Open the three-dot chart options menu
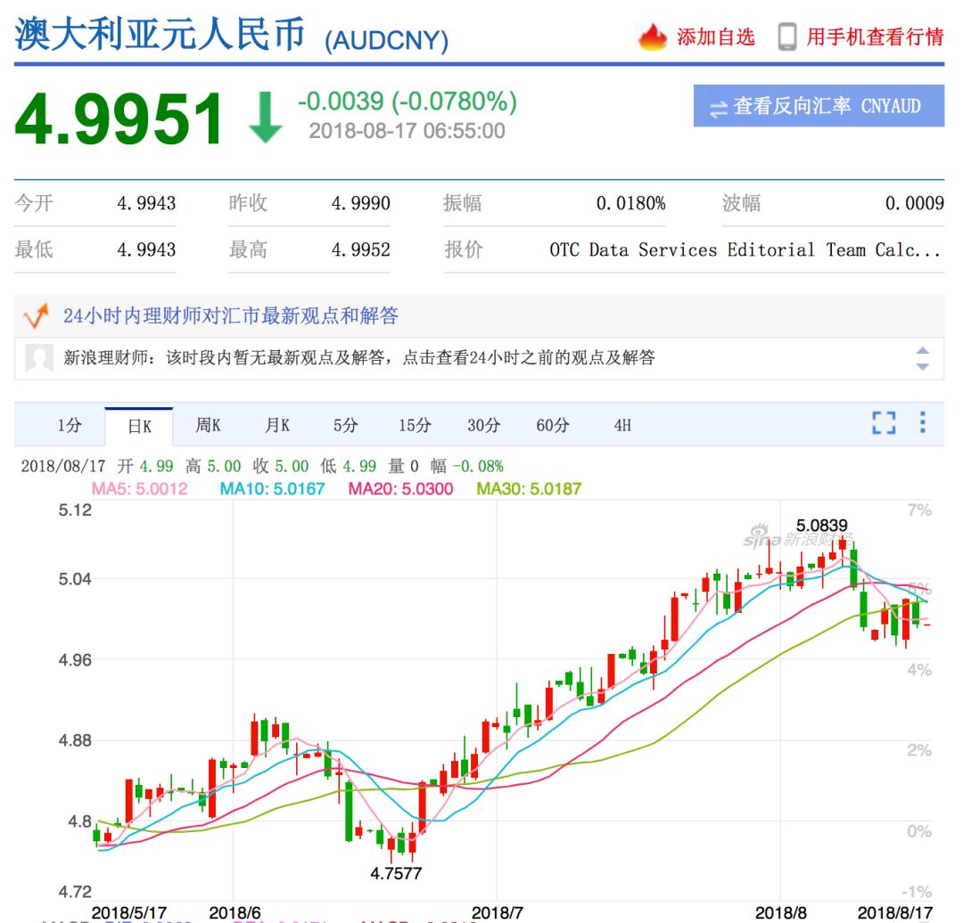This screenshot has width=963, height=923. click(923, 422)
